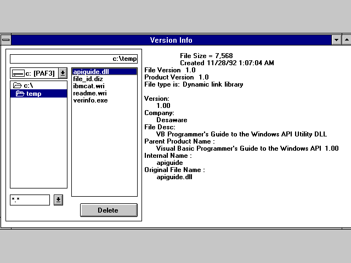Maximize the Version Info window
The image size is (351, 263).
coord(347,40)
